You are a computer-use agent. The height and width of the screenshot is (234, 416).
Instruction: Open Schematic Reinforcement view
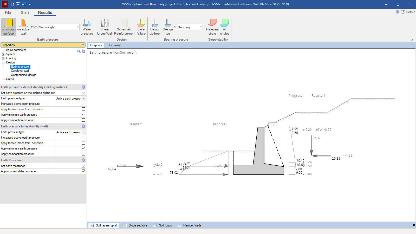[125, 27]
